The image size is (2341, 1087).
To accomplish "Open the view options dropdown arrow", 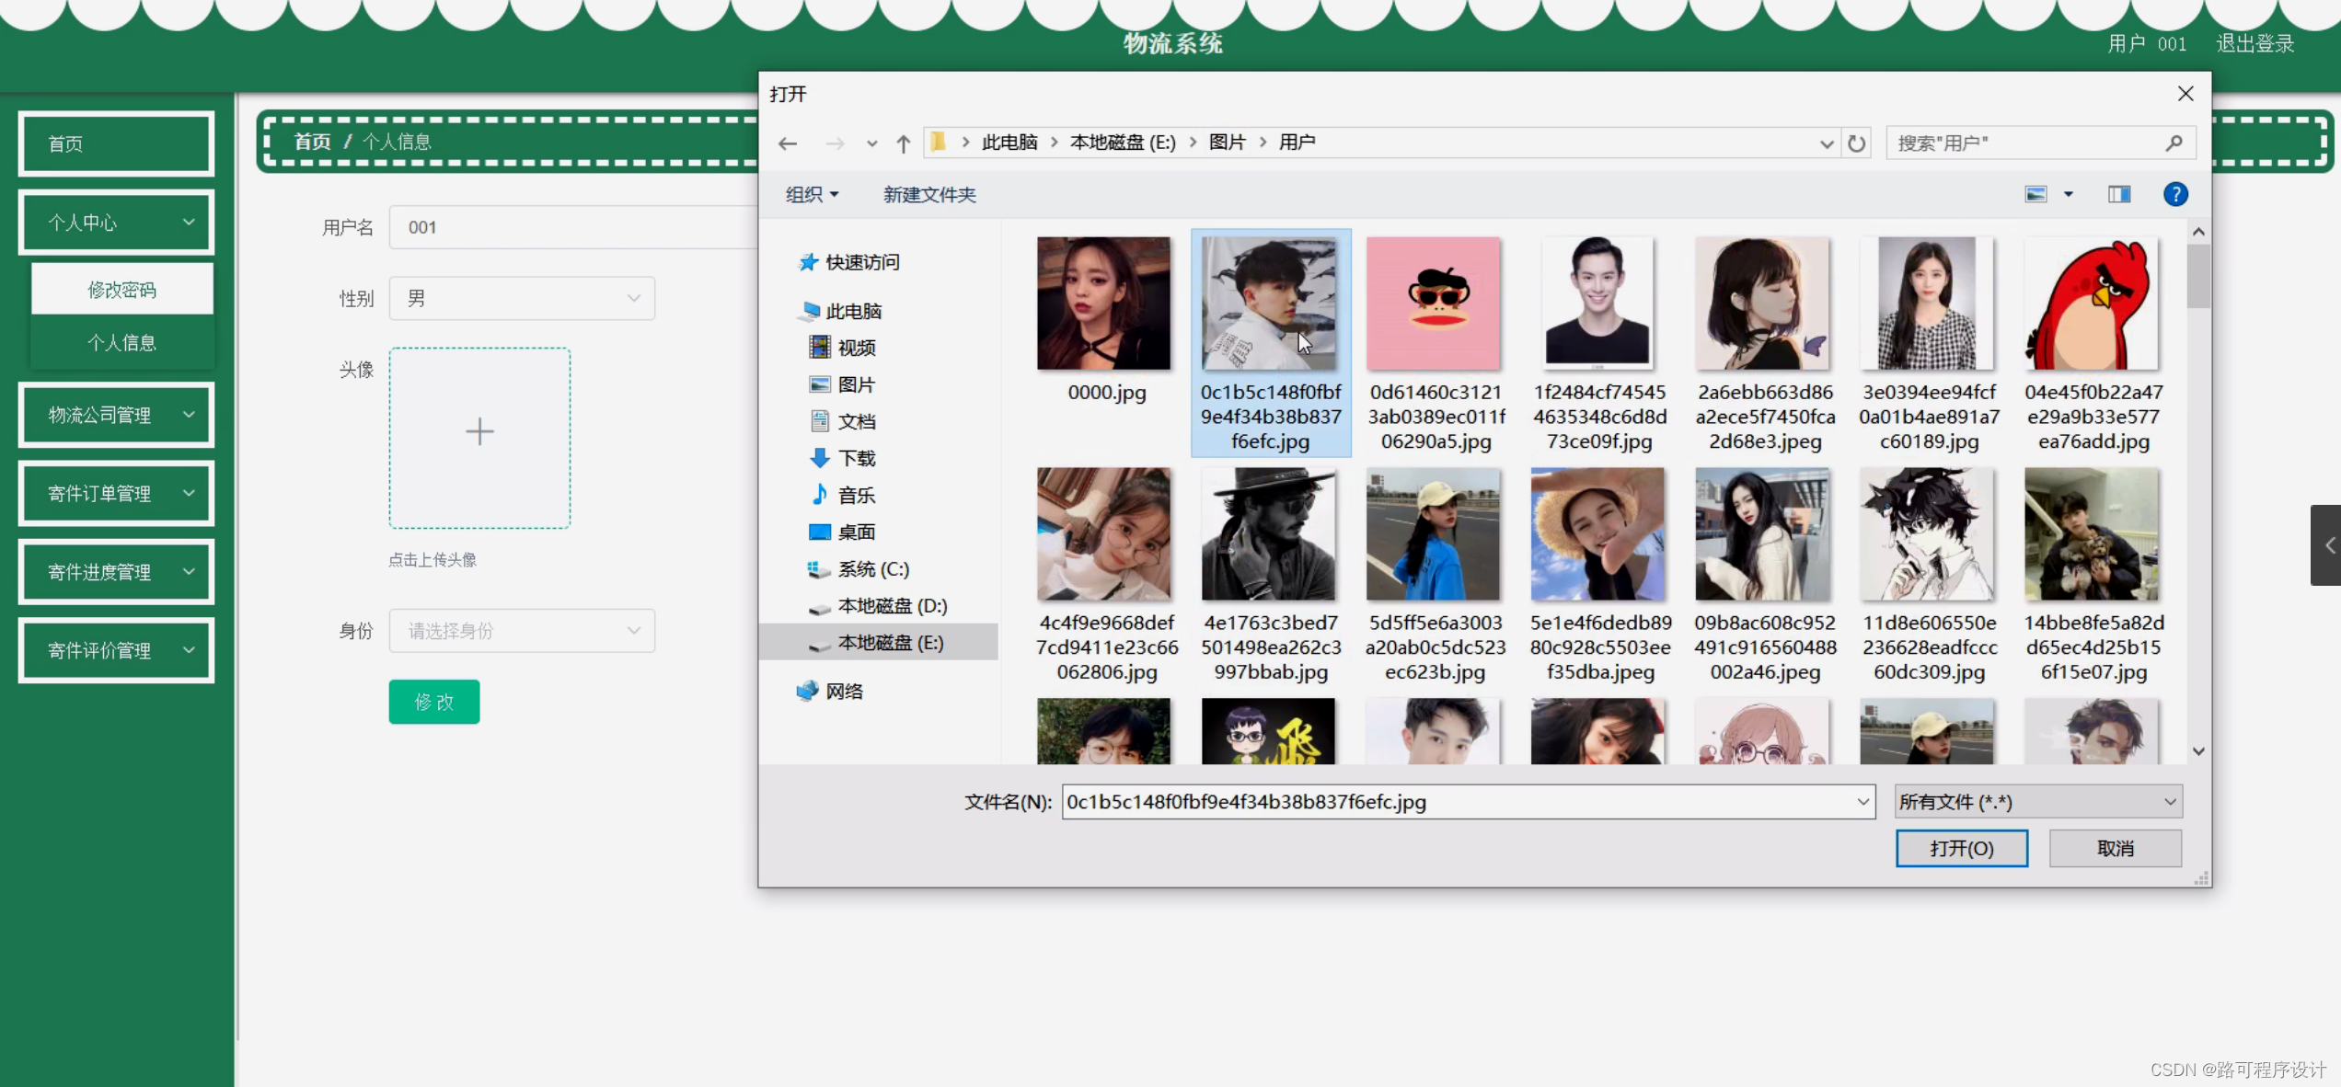I will pos(2068,194).
